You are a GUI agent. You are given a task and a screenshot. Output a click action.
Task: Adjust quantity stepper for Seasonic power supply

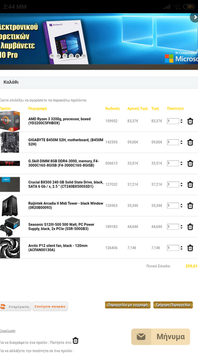coord(181,227)
